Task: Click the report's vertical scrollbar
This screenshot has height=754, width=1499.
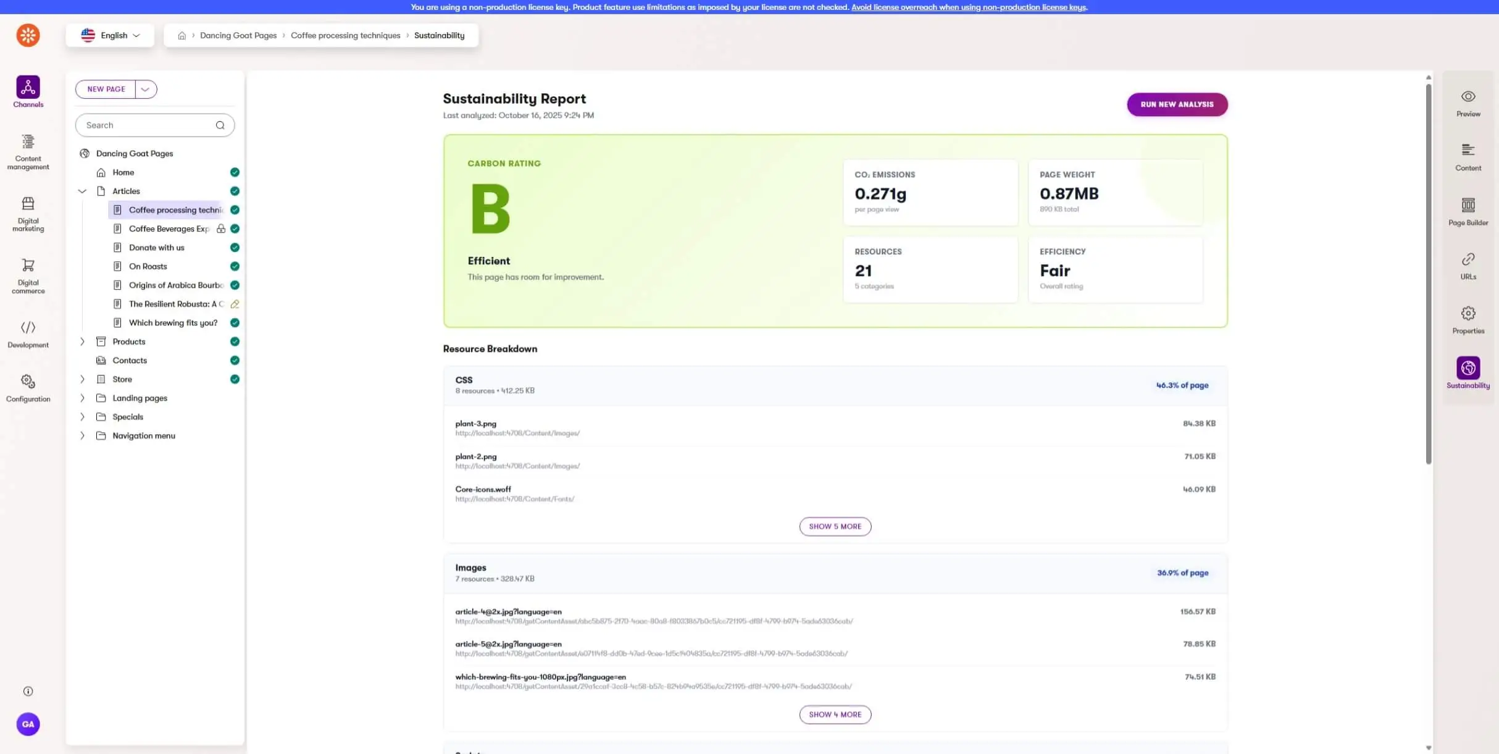Action: pos(1428,275)
